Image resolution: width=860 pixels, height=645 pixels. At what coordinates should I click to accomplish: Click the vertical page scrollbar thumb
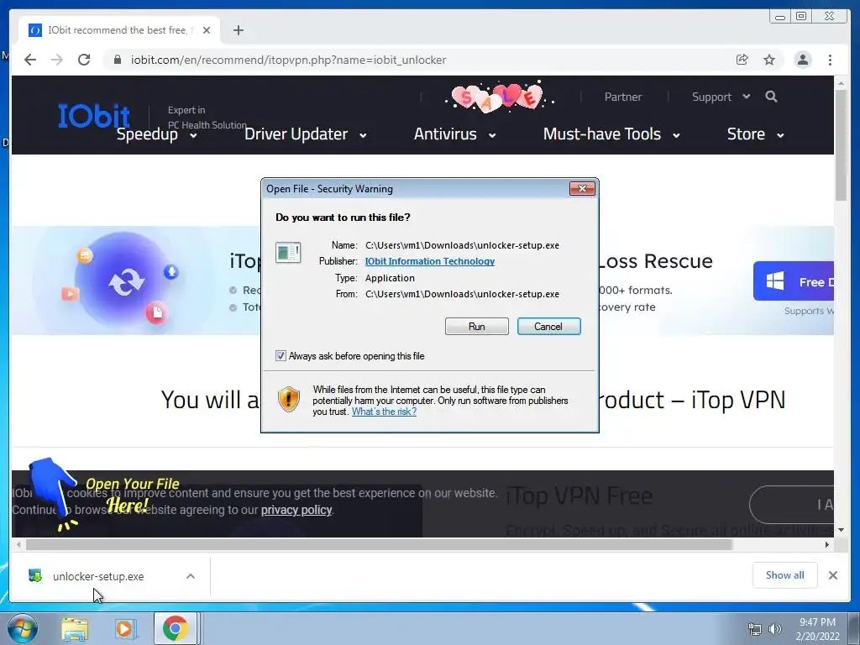[841, 145]
